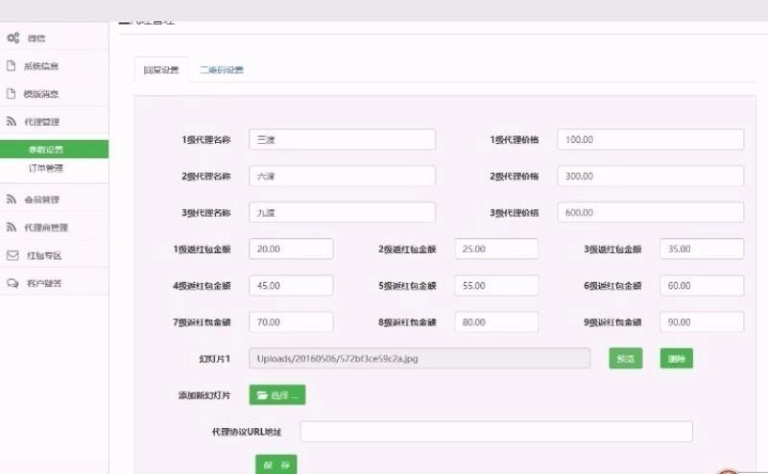The height and width of the screenshot is (474, 768).
Task: Click the green 选择 ... file button
Action: pos(277,394)
